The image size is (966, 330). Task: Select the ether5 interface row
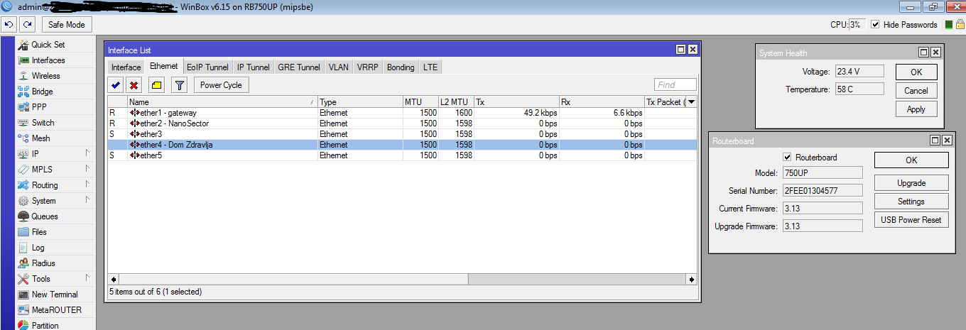[x=402, y=155]
